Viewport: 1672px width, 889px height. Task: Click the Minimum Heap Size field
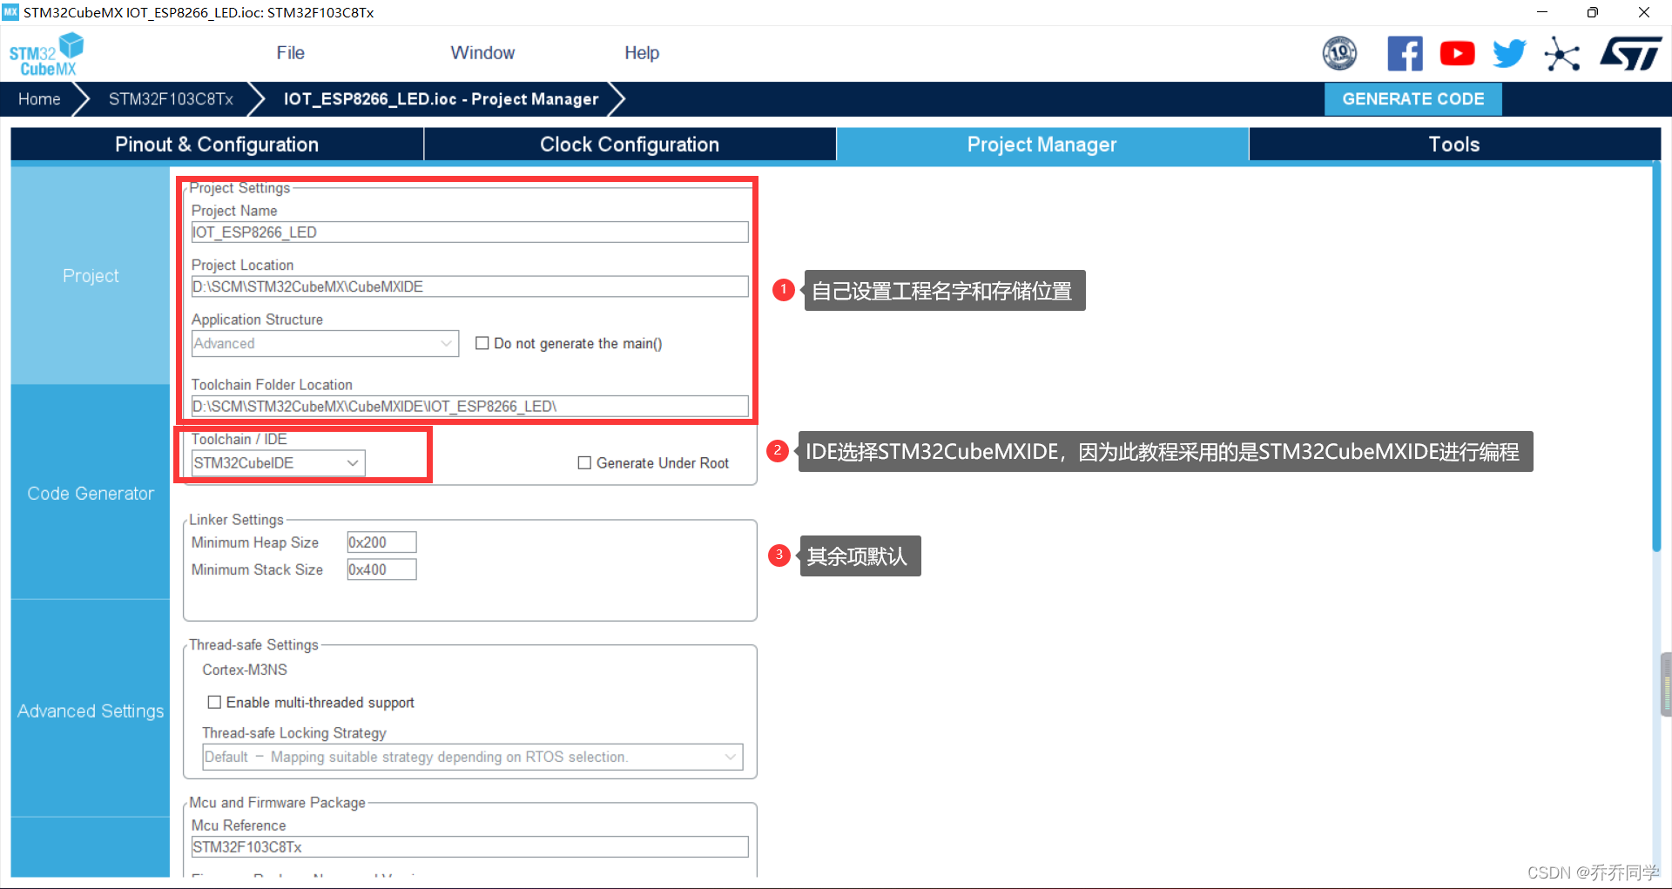(x=381, y=542)
